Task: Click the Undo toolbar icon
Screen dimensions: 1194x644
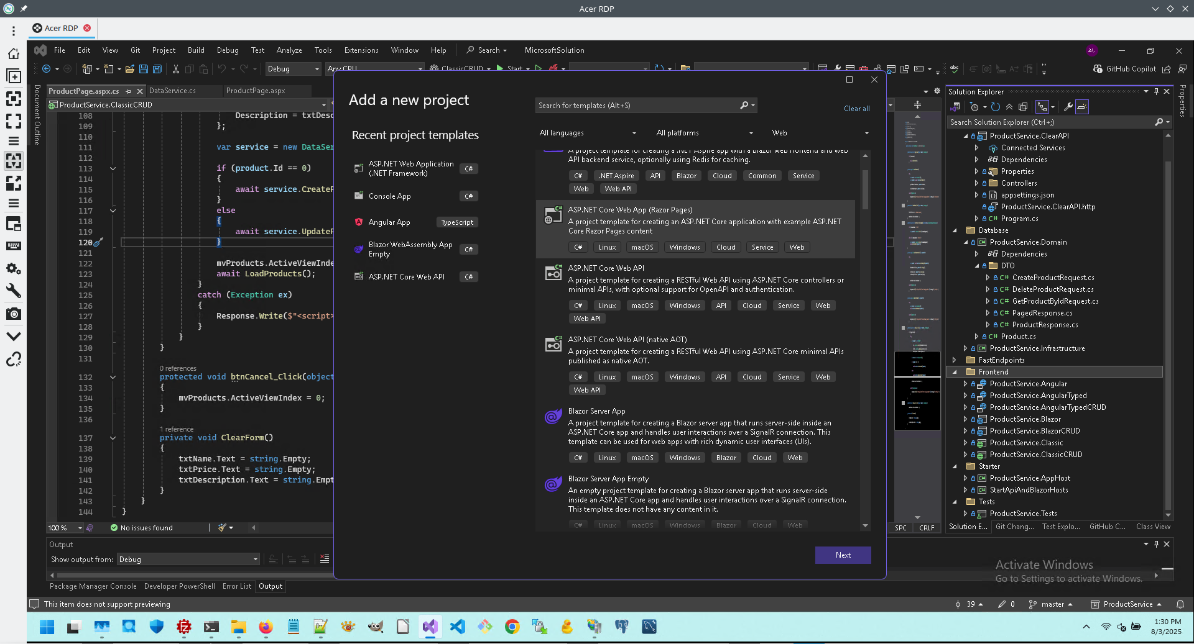Action: [x=221, y=69]
